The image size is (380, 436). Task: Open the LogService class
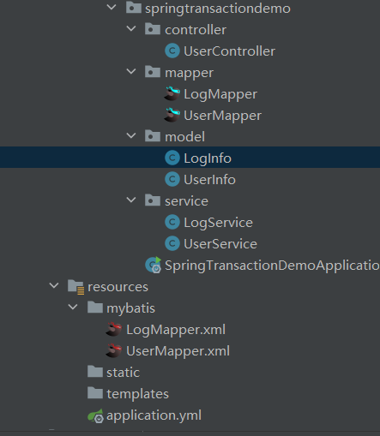click(218, 223)
